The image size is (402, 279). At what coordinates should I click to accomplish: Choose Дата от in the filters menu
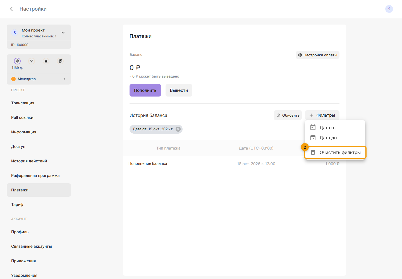click(x=335, y=128)
